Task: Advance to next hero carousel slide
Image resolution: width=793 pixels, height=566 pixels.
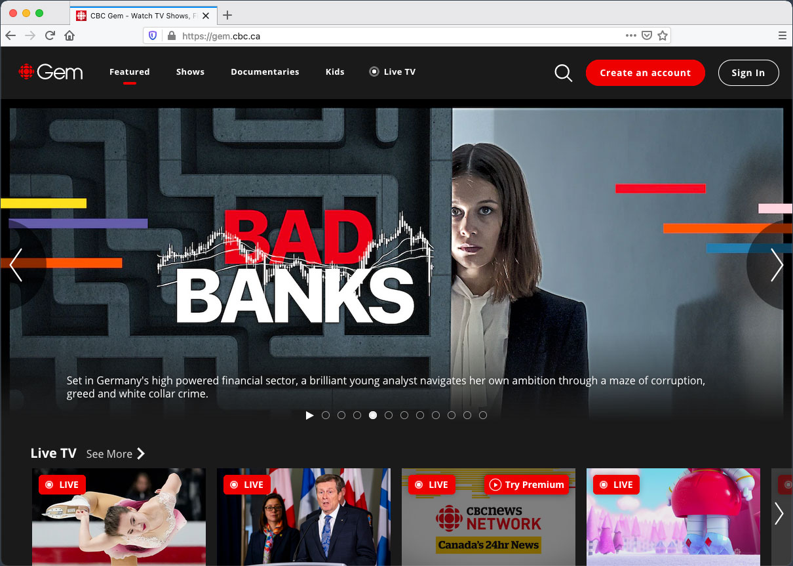Action: (x=777, y=265)
